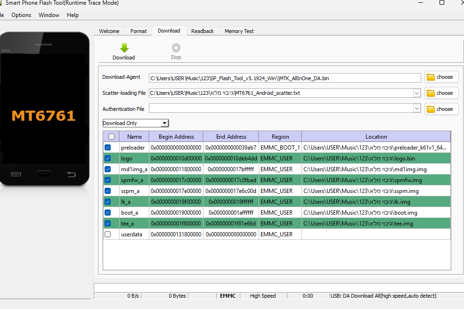
Task: Uncheck the preloader partition checkbox
Action: point(108,148)
